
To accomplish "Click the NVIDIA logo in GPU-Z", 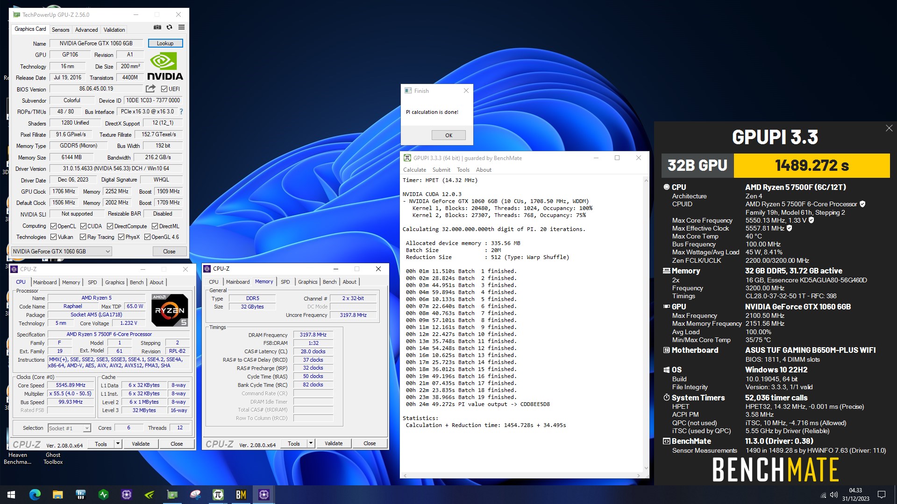I will click(x=165, y=66).
